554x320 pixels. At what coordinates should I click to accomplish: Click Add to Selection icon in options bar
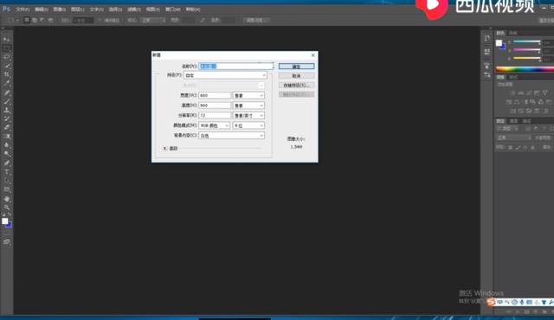[35, 20]
